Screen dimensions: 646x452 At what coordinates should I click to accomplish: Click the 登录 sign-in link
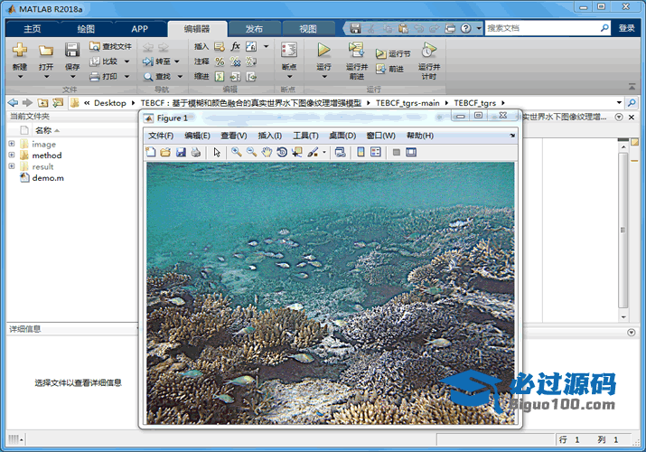(626, 28)
